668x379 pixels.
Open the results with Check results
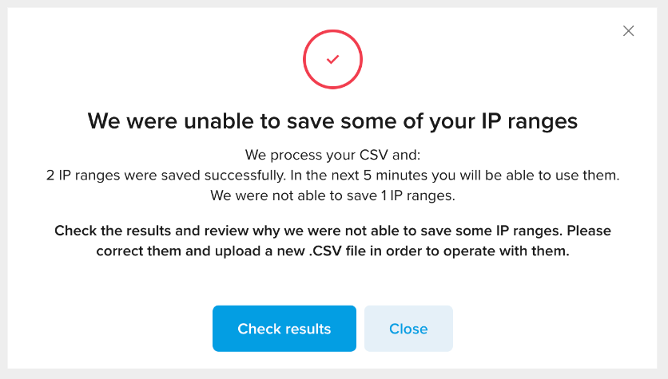pyautogui.click(x=284, y=329)
